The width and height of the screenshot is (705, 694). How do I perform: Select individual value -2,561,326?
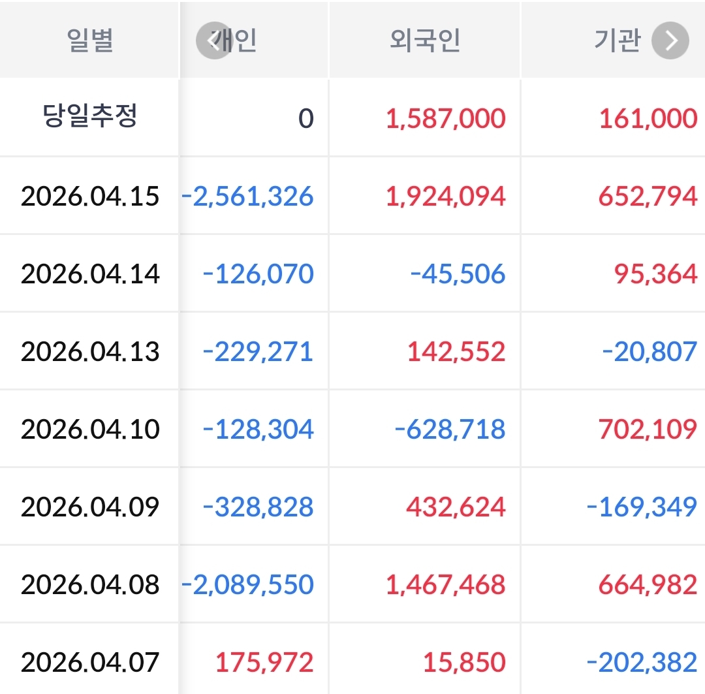coord(248,196)
